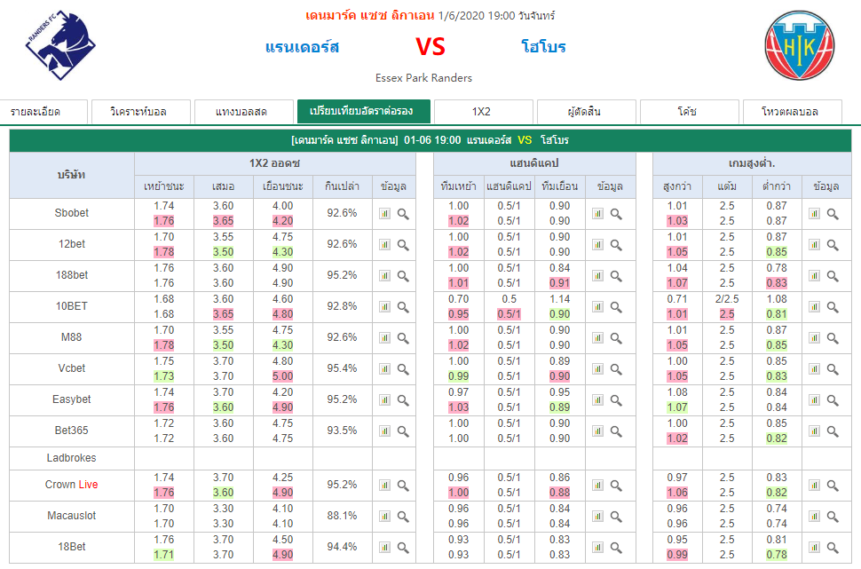Screen dimensions: 861x569
Task: Click Crown Live company name
Action: tap(71, 485)
